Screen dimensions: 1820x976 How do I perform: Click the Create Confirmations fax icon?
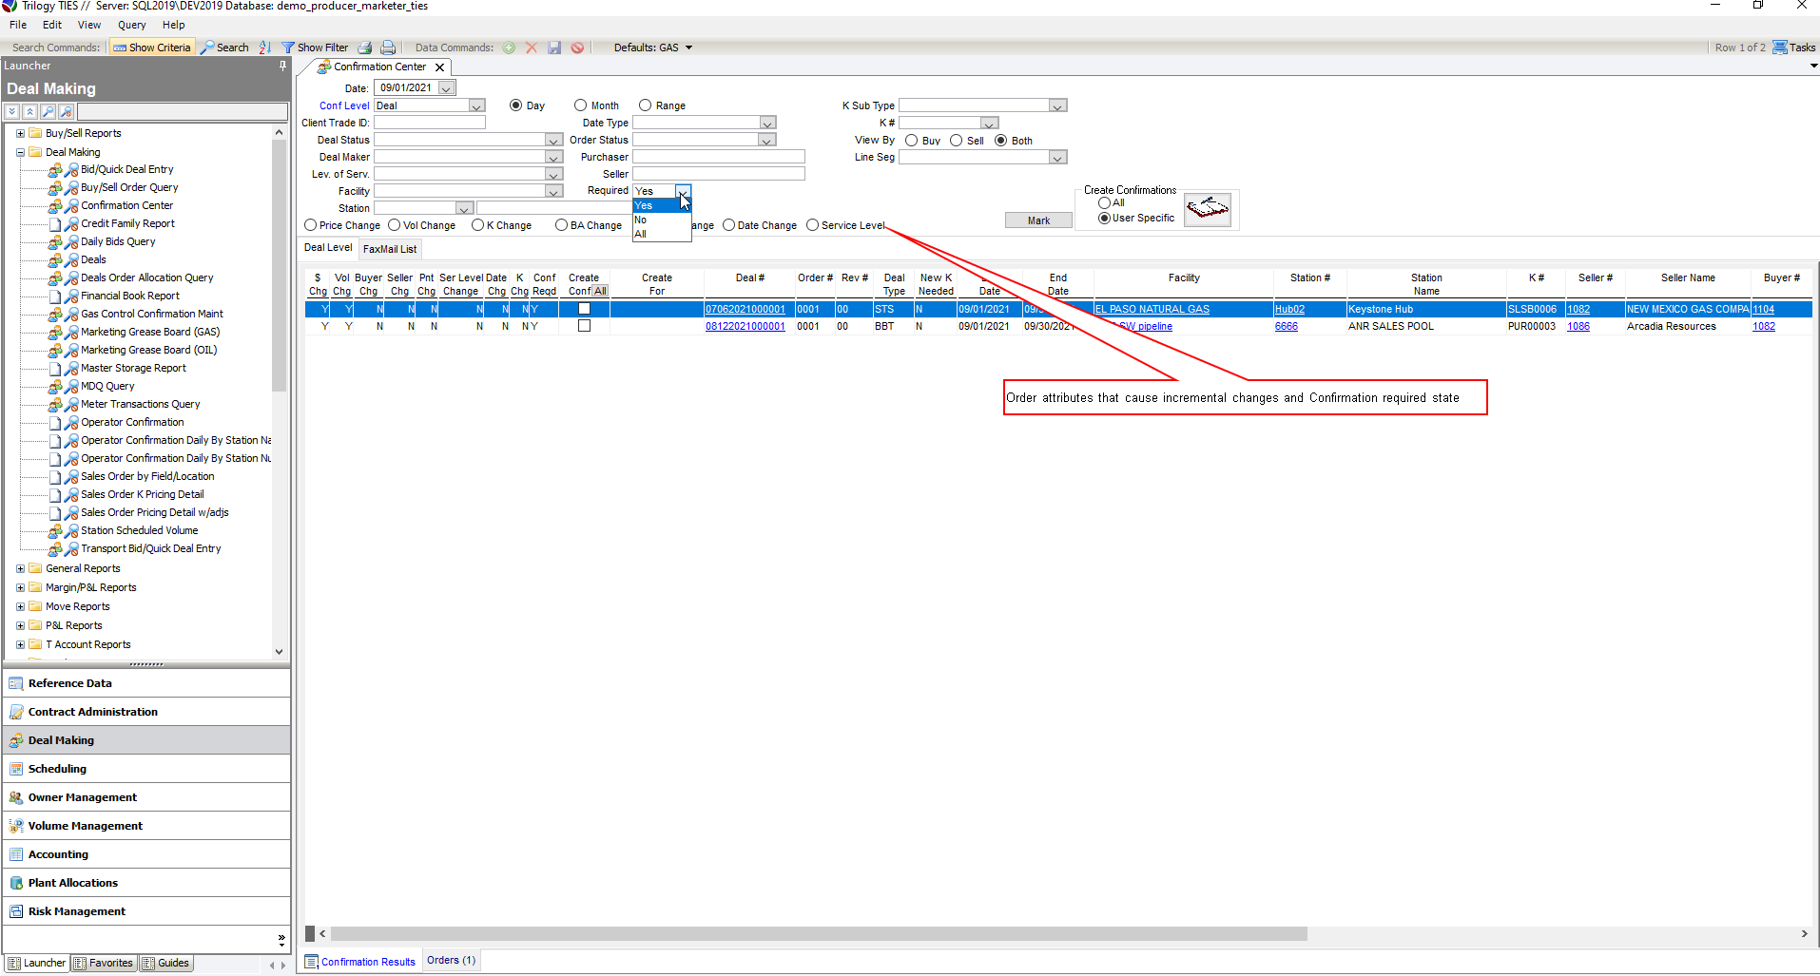coord(1208,208)
